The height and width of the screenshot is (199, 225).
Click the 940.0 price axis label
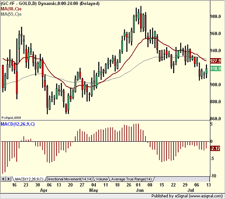point(216,51)
